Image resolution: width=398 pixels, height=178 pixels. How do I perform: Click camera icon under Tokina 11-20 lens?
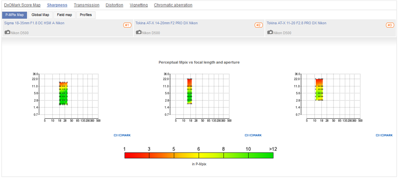point(270,32)
